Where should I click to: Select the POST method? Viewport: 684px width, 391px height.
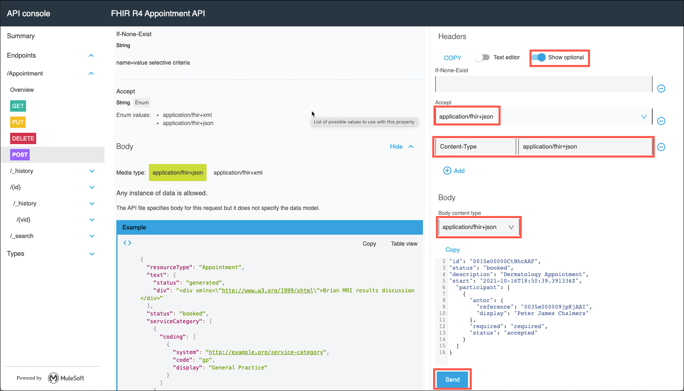(x=20, y=155)
